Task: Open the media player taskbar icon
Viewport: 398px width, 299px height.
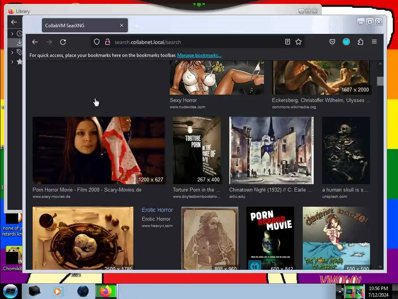Action: pos(58,291)
